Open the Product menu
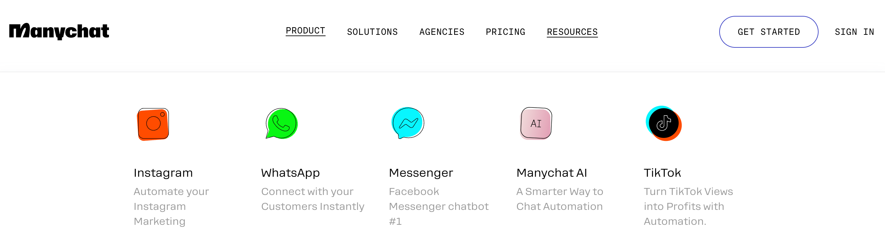Screen dimensions: 885x248 [305, 31]
